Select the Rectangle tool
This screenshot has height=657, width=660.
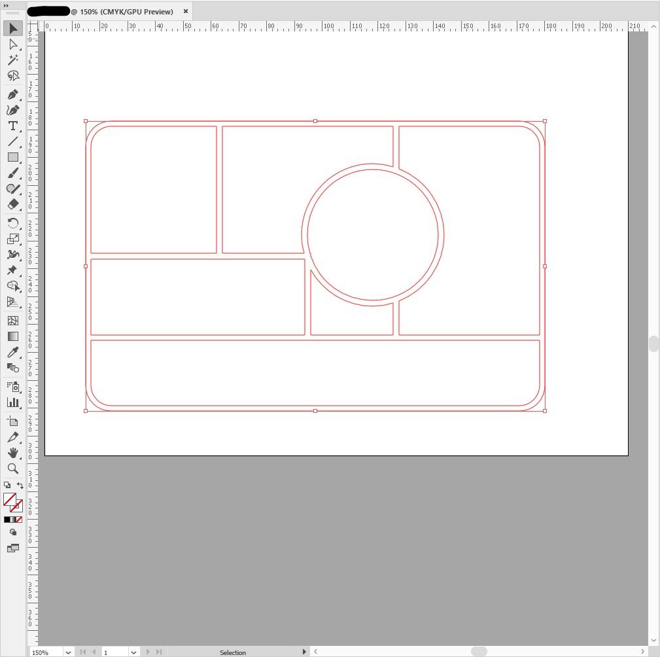tap(13, 157)
